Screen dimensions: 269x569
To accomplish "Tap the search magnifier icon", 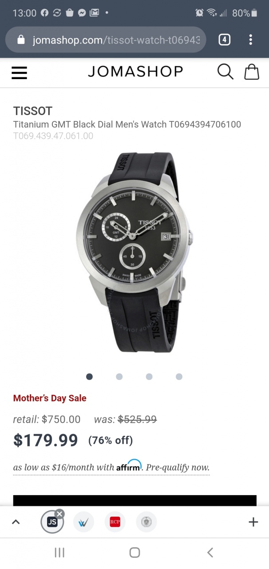I will (225, 72).
